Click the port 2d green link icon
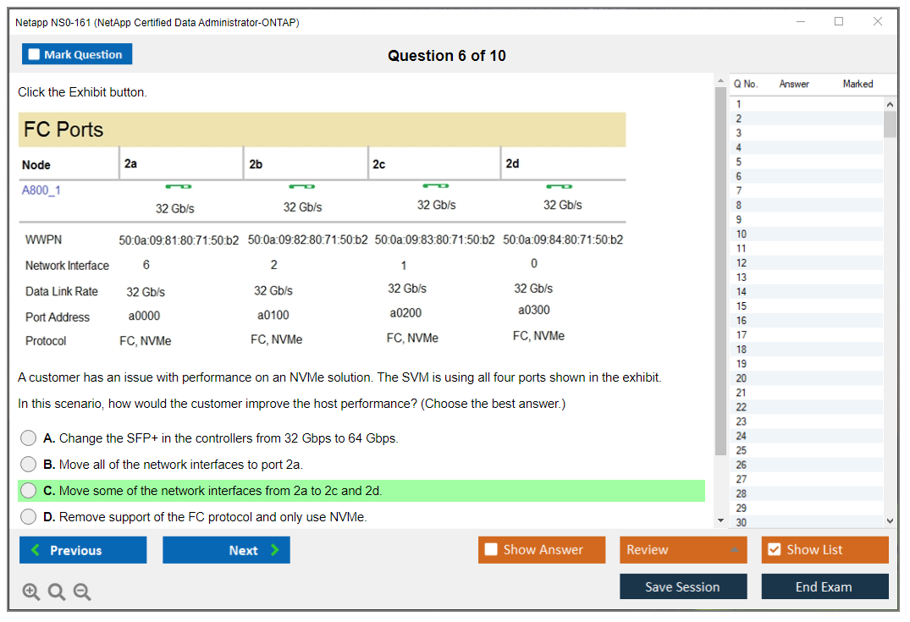The height and width of the screenshot is (622, 910). tap(560, 186)
